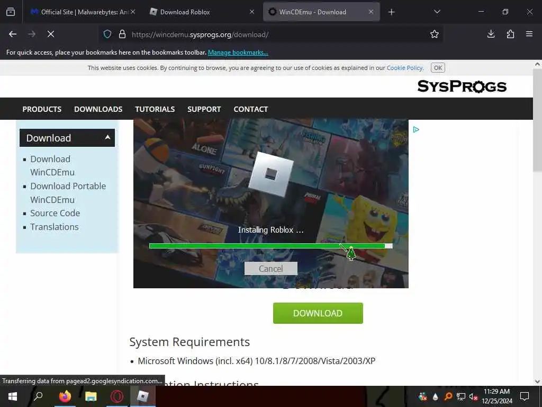The width and height of the screenshot is (542, 407).
Task: Bookmark this page with star
Action: 435,34
